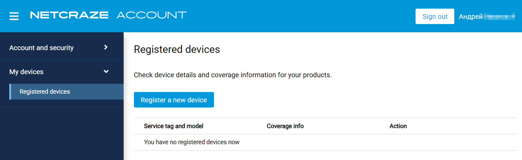Click the Sign out button
The image size is (522, 160).
click(435, 16)
